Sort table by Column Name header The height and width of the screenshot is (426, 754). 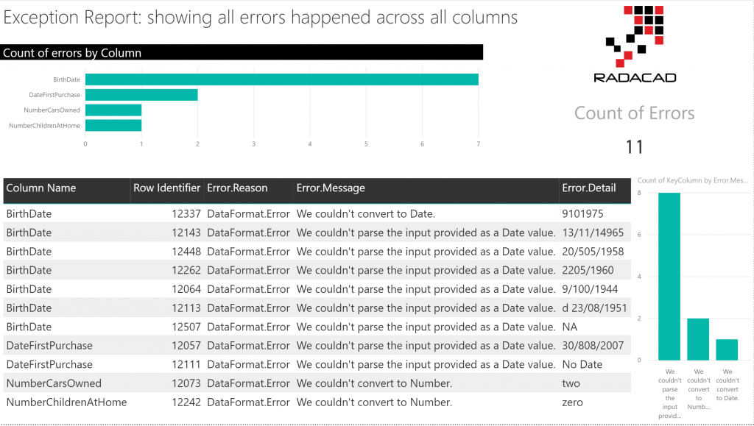pos(41,188)
